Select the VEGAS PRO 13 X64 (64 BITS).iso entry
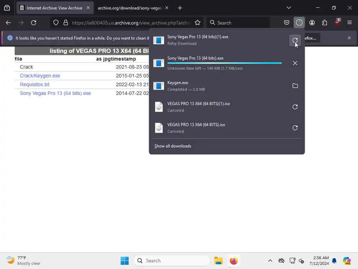358x269 pixels. coord(227,128)
